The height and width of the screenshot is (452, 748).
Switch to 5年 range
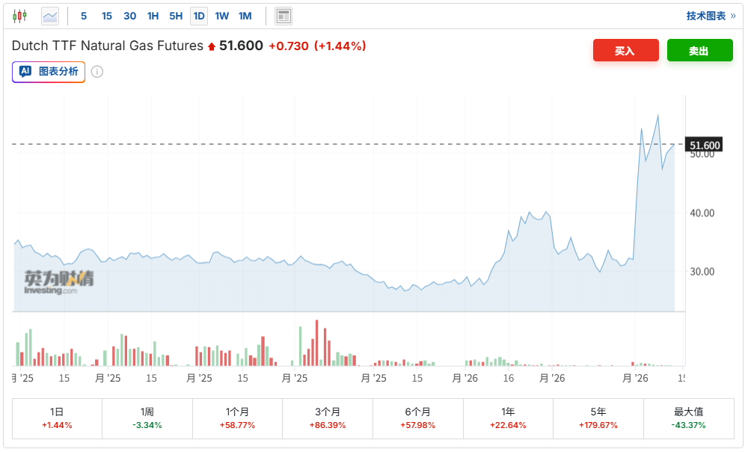(x=598, y=418)
